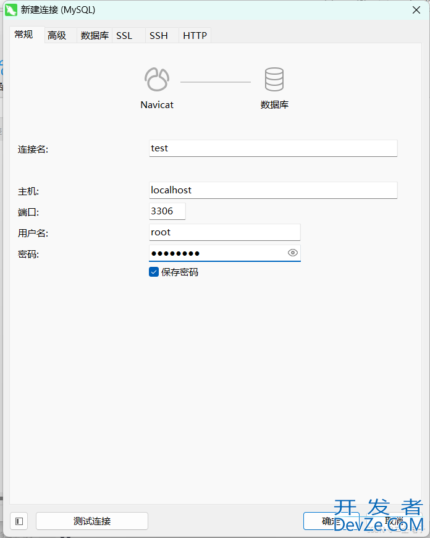Click the 取消 button
The height and width of the screenshot is (538, 430).
click(x=394, y=521)
